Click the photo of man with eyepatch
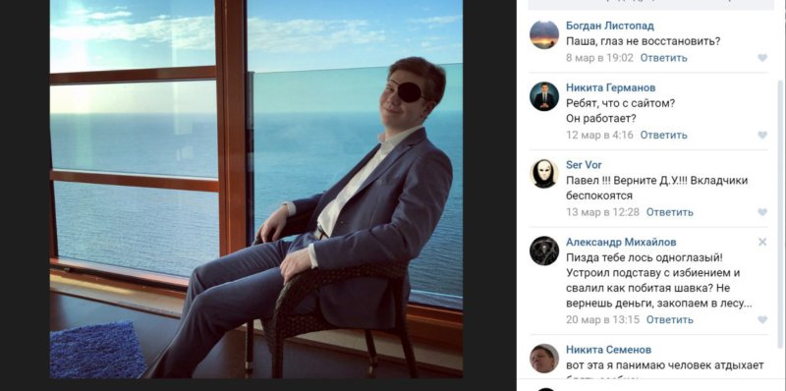Image resolution: width=786 pixels, height=391 pixels. (x=256, y=189)
